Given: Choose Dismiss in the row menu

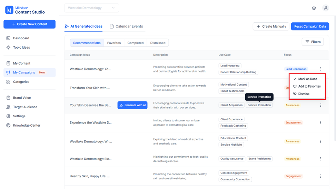Looking at the screenshot, I should (x=307, y=94).
